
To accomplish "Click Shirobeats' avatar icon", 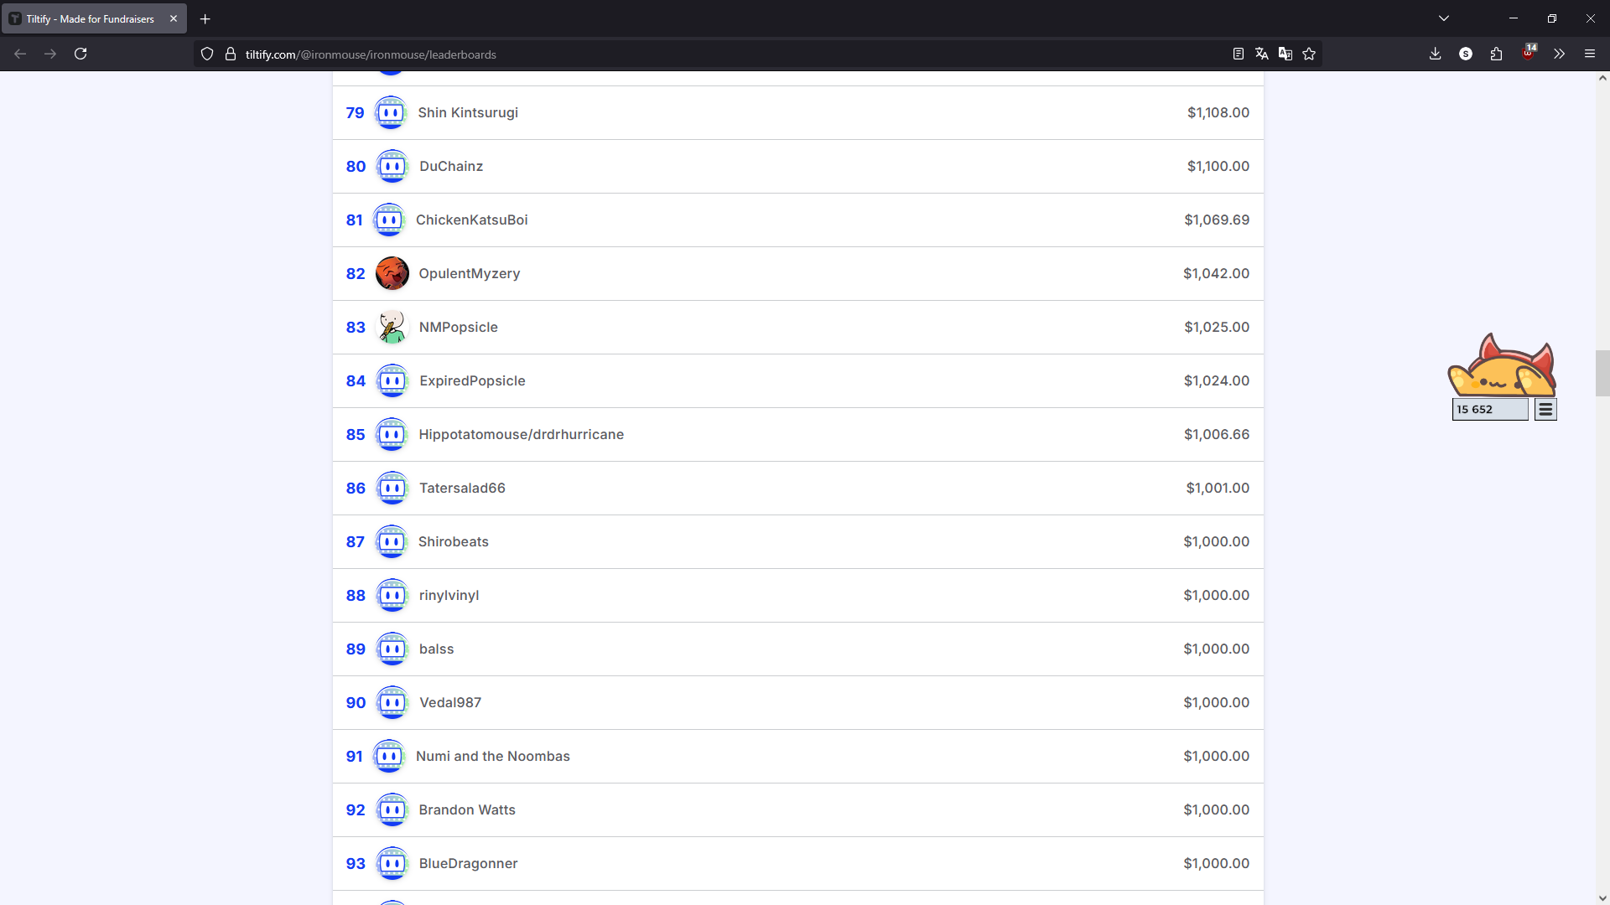I will click(x=392, y=541).
